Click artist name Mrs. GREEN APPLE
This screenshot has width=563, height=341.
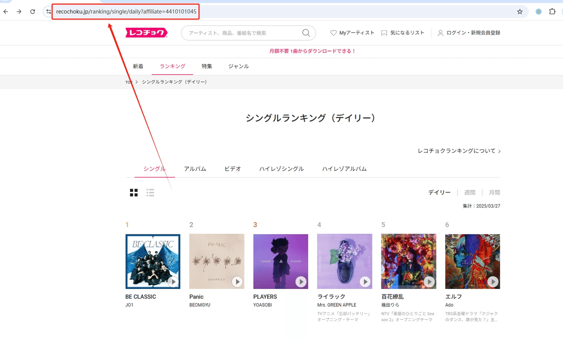(337, 305)
